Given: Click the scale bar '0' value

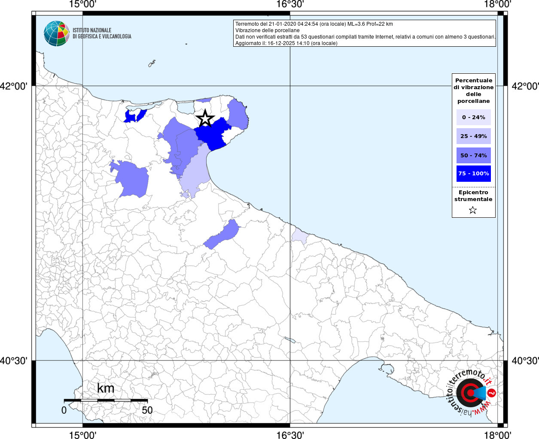Looking at the screenshot, I should 64,410.
